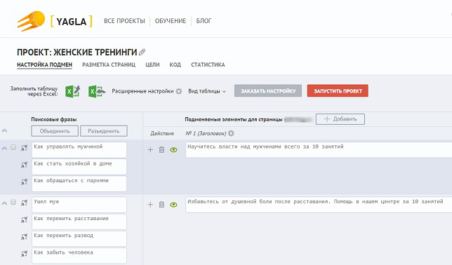Click split icon beside 'Как стать хозяйкой в доме'
Screen dimensions: 452x265
[24, 165]
